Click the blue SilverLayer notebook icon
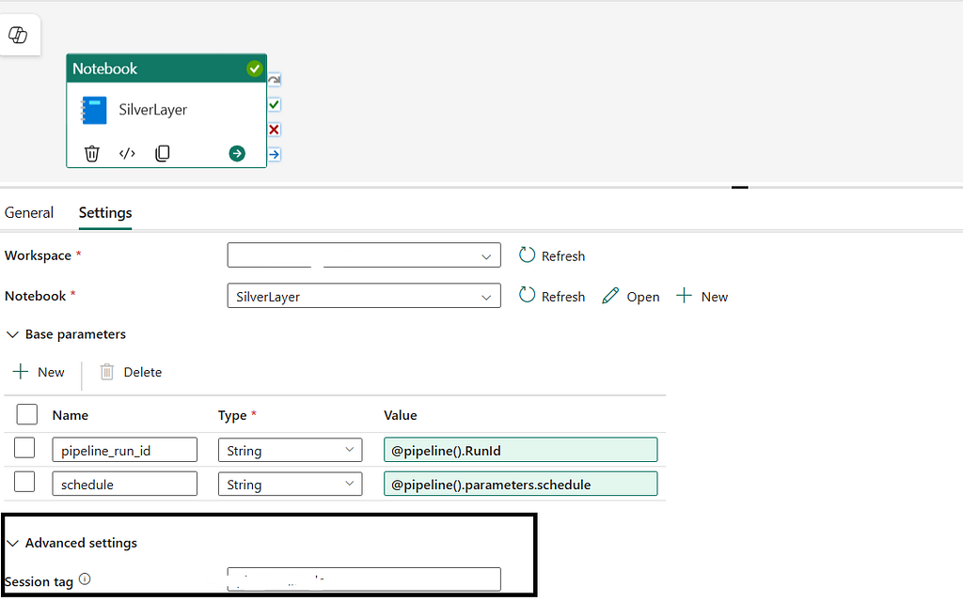 (x=94, y=111)
